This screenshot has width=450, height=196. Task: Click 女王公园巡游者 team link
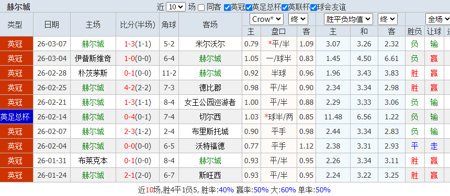(210, 102)
